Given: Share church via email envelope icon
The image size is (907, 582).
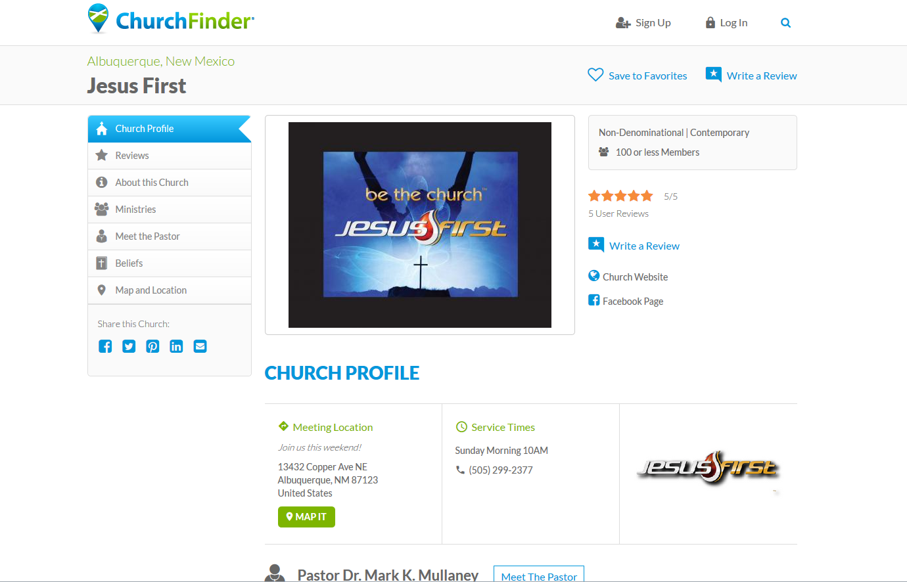Looking at the screenshot, I should point(200,346).
